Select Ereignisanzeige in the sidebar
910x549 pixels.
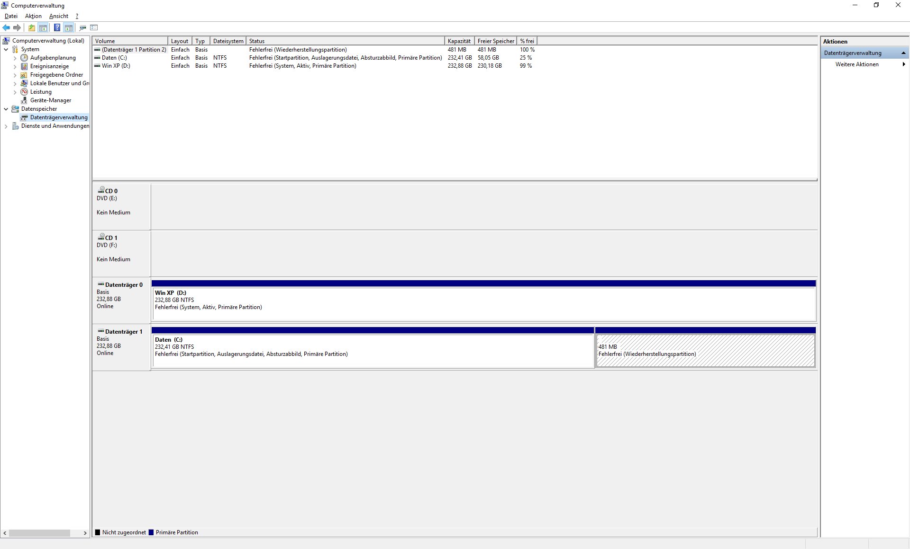pos(49,66)
